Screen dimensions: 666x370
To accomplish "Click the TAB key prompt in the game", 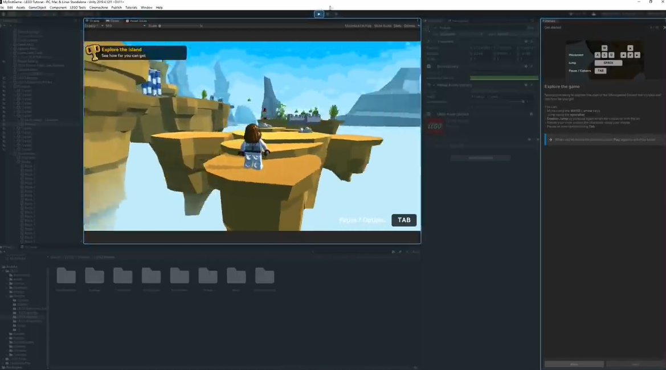I will point(404,220).
